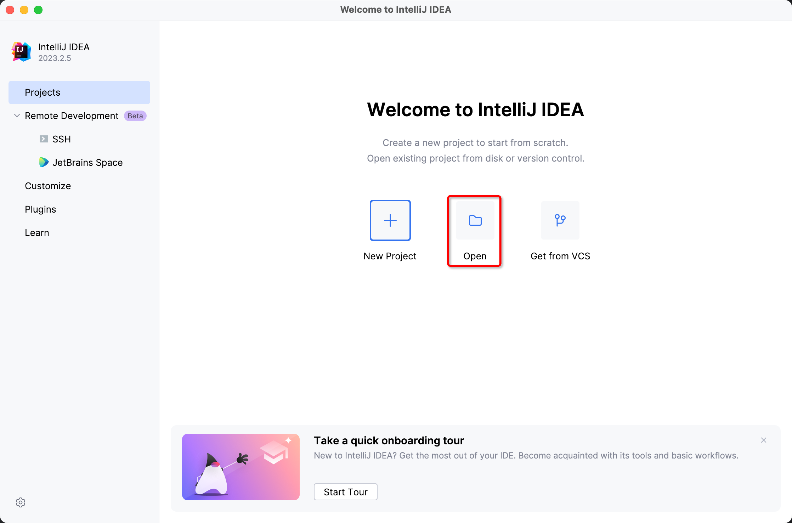The image size is (792, 523).
Task: Click the Open label text
Action: (x=475, y=256)
